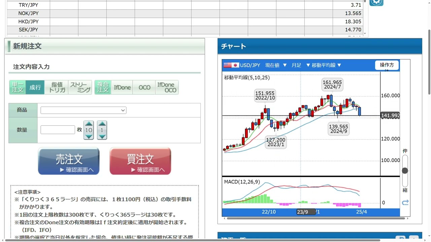Decrease quantity by 1 with down arrow

(x=102, y=136)
